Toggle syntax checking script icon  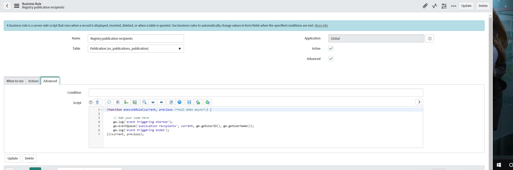pos(198,102)
